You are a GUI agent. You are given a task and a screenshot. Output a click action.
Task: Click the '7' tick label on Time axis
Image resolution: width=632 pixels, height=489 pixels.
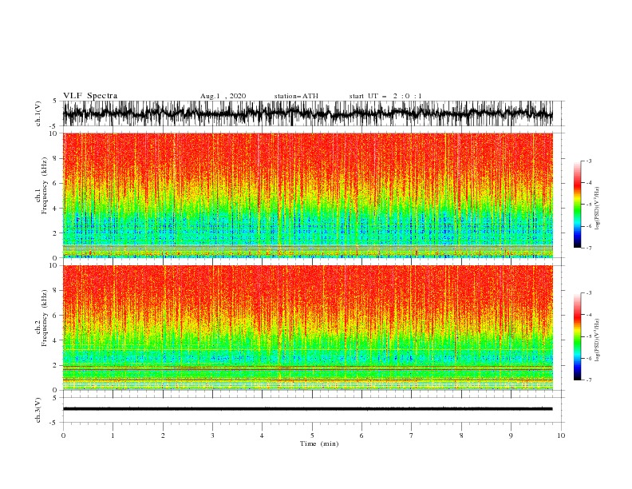coord(412,435)
